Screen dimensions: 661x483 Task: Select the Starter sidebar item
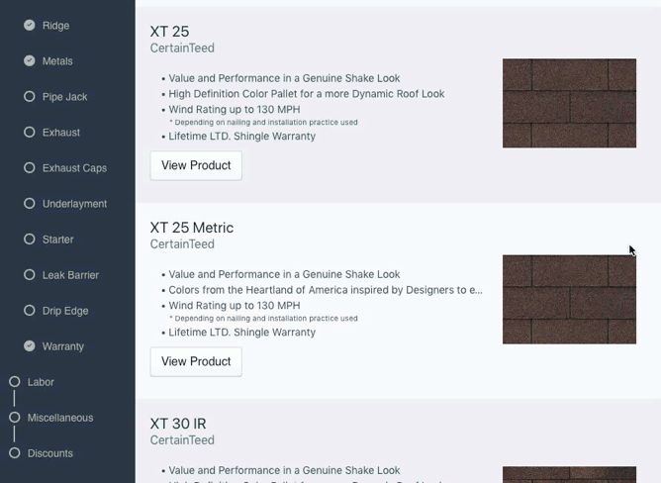pos(57,240)
